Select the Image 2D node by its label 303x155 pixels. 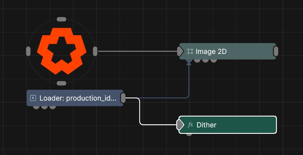211,52
